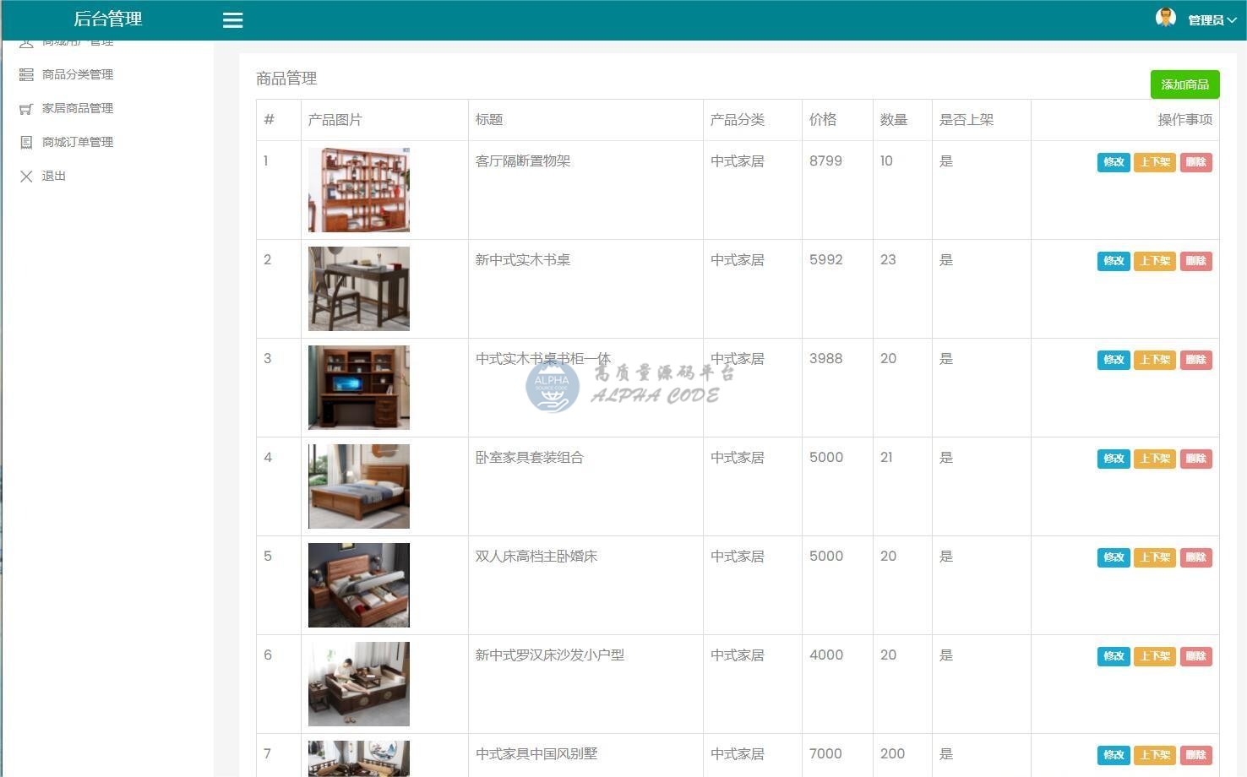Click the green 添加商品 button
Image resolution: width=1247 pixels, height=777 pixels.
tap(1184, 84)
